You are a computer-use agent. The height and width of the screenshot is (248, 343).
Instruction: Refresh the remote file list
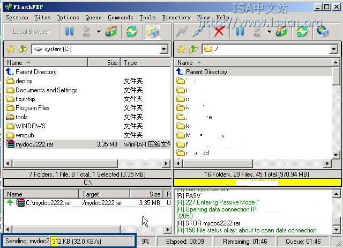[x=302, y=31]
